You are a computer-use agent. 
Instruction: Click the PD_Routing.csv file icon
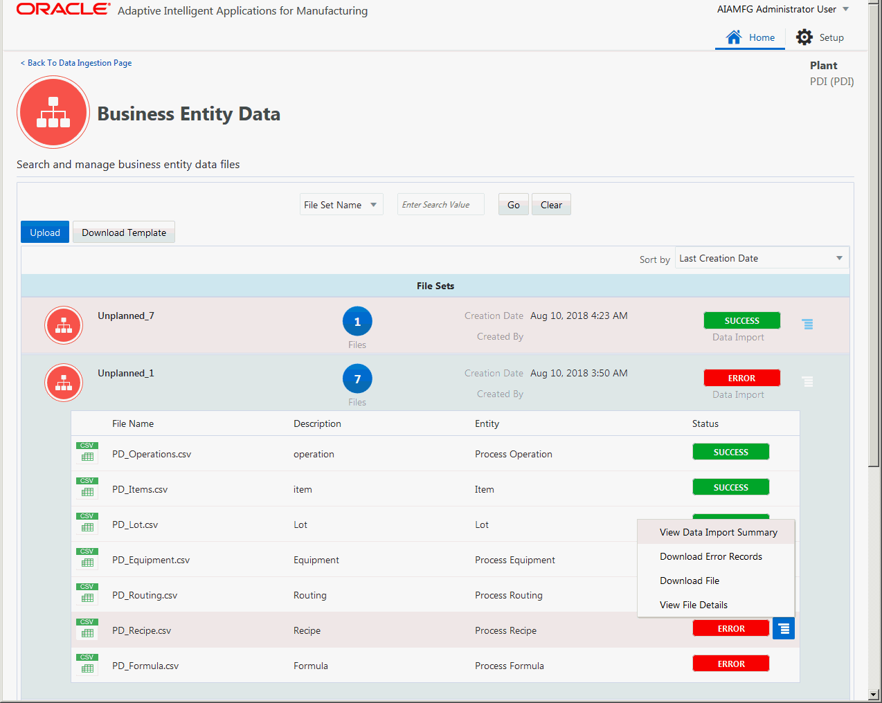click(x=87, y=593)
